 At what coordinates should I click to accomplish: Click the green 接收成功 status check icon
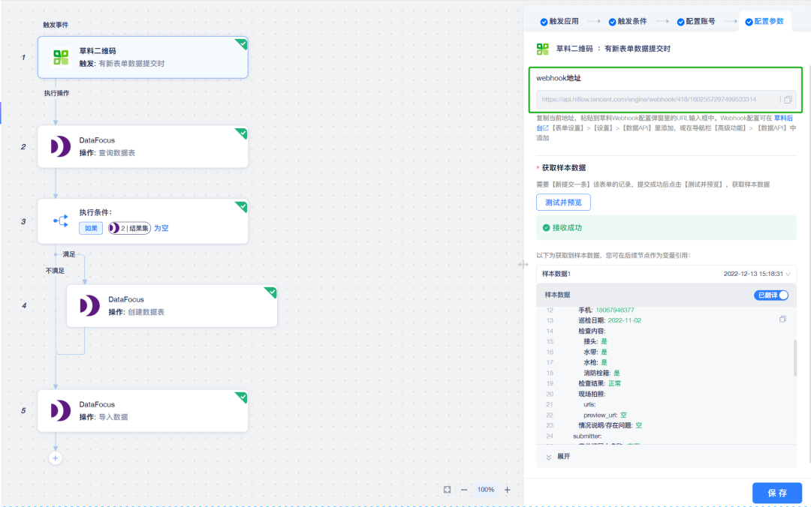click(546, 227)
